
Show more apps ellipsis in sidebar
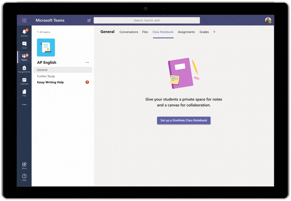tap(24, 105)
